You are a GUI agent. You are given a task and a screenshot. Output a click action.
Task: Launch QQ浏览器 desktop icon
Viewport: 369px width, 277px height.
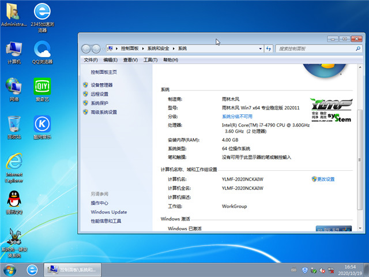42,53
